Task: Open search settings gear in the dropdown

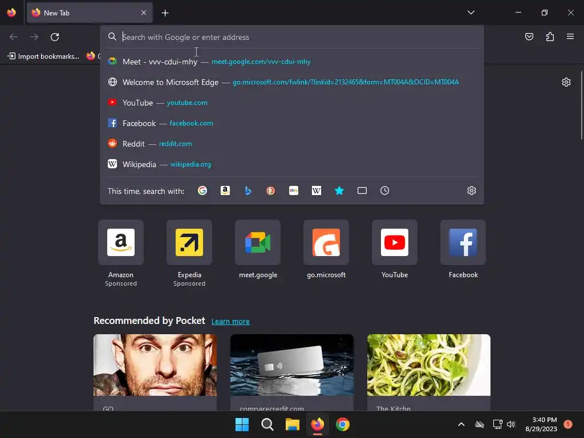Action: (x=472, y=190)
